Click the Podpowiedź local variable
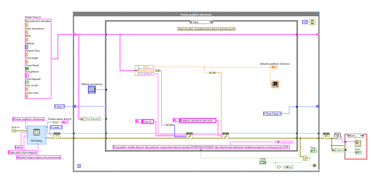The height and width of the screenshot is (179, 371). [x=284, y=142]
